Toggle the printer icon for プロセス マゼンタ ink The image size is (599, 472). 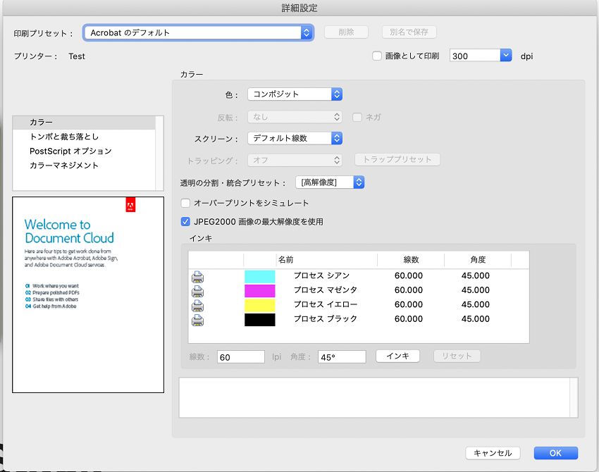197,291
